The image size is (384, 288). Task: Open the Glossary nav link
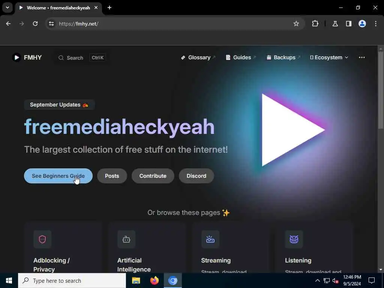[x=198, y=57]
